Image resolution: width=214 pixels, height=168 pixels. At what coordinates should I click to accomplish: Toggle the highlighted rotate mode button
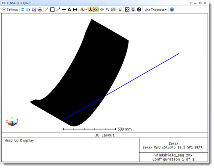click(96, 10)
